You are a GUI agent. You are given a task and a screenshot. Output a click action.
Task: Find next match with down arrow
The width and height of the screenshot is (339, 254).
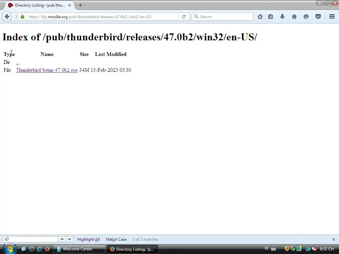70,239
